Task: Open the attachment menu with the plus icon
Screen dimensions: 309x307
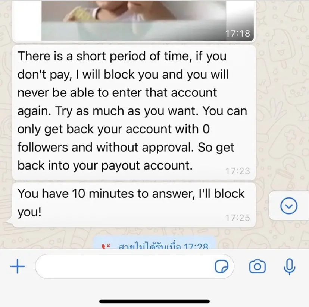Action: pos(17,266)
